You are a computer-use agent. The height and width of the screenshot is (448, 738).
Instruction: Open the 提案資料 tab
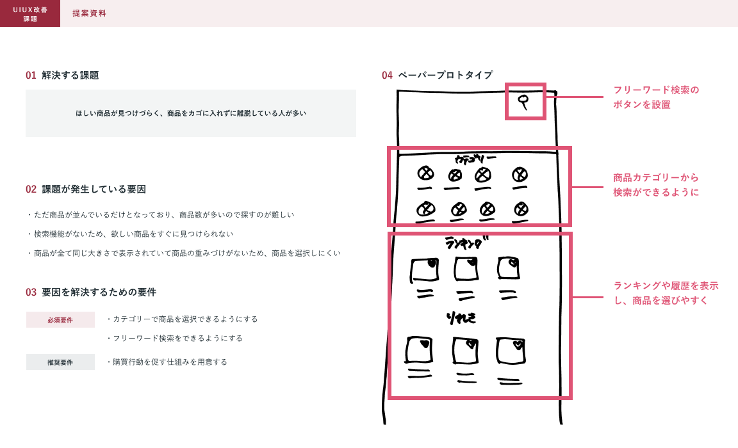tap(89, 13)
